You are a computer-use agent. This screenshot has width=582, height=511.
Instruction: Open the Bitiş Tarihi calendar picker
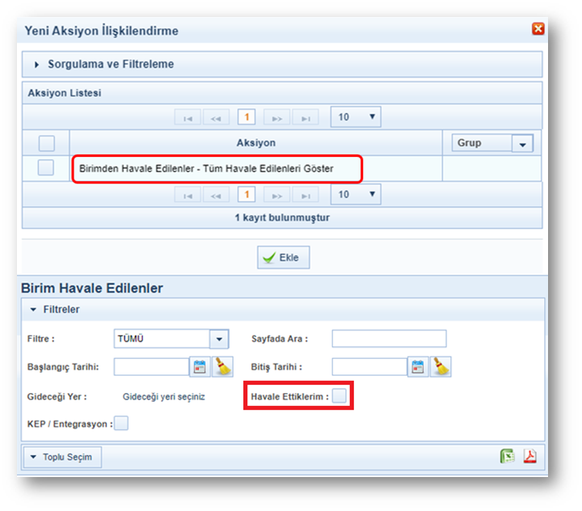[x=417, y=366]
